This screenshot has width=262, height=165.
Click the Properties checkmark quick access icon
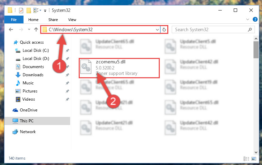(x=21, y=11)
